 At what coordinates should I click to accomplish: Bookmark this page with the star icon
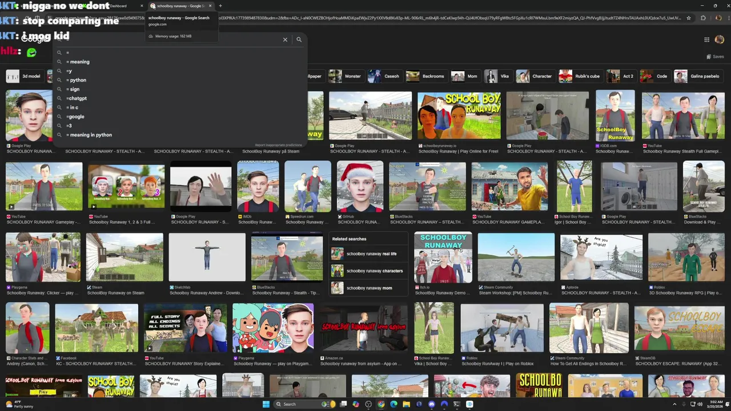click(688, 18)
